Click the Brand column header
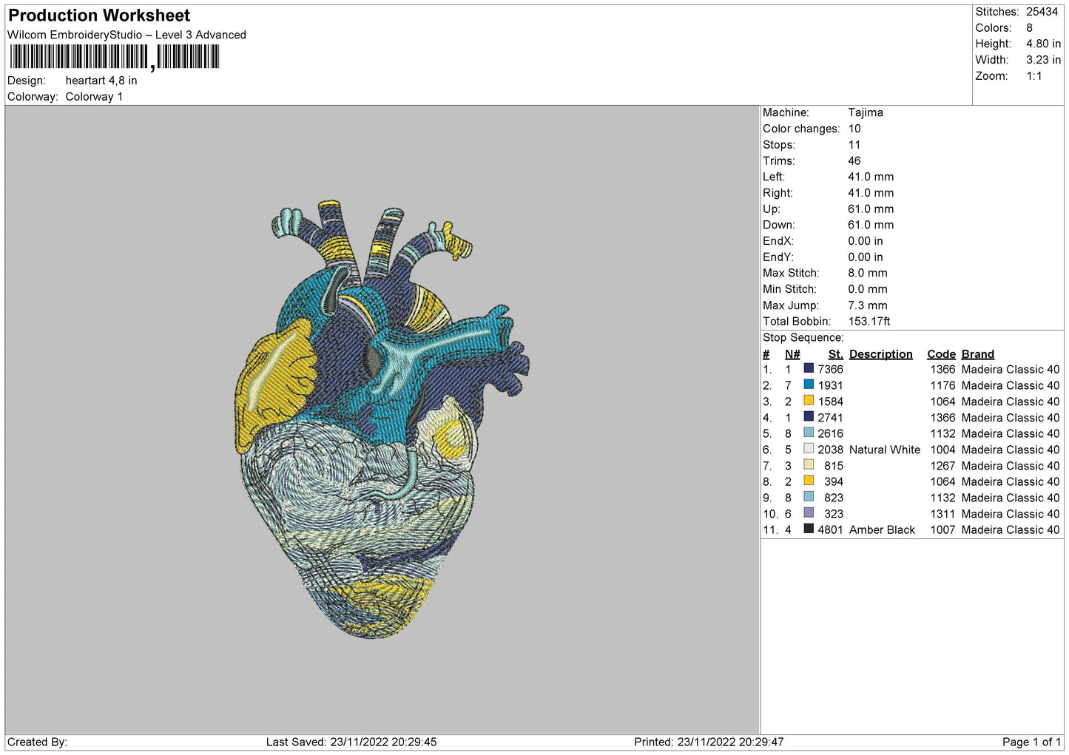 (x=977, y=354)
